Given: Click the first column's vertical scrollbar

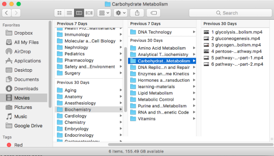Looking at the screenshot, I should 125,79.
